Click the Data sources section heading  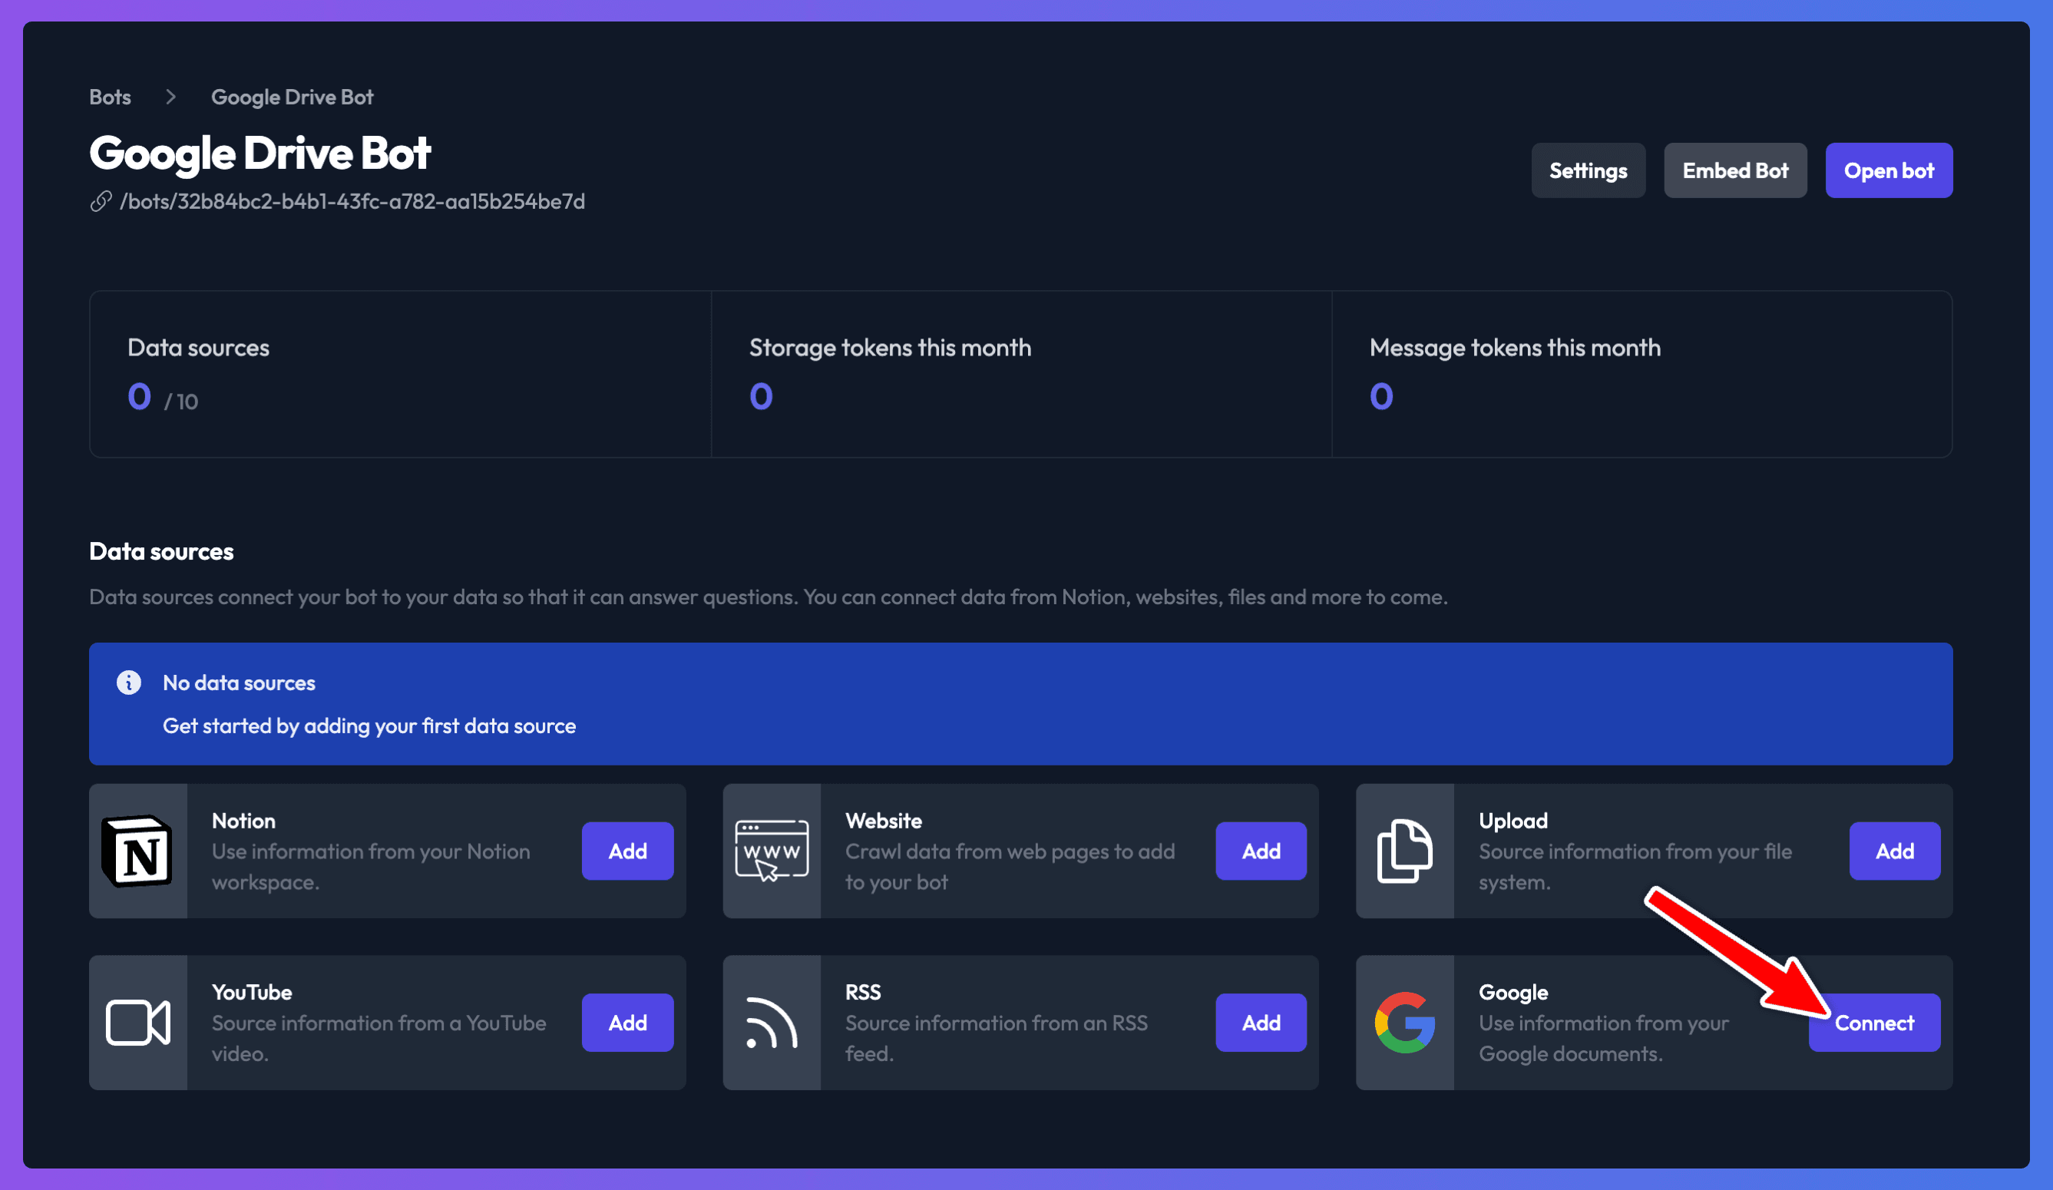[x=161, y=551]
